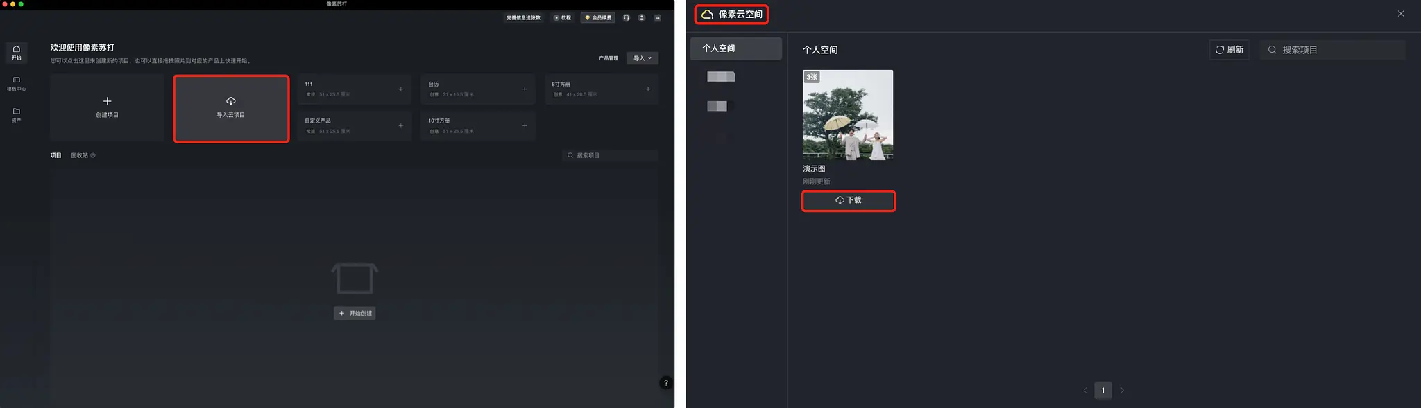1421x408 pixels.
Task: Open the 资产 assets folder in sidebar
Action: [16, 114]
